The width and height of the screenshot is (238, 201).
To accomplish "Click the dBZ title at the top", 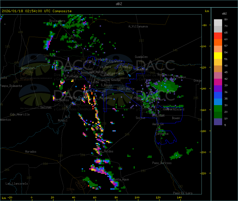I will click(x=119, y=4).
